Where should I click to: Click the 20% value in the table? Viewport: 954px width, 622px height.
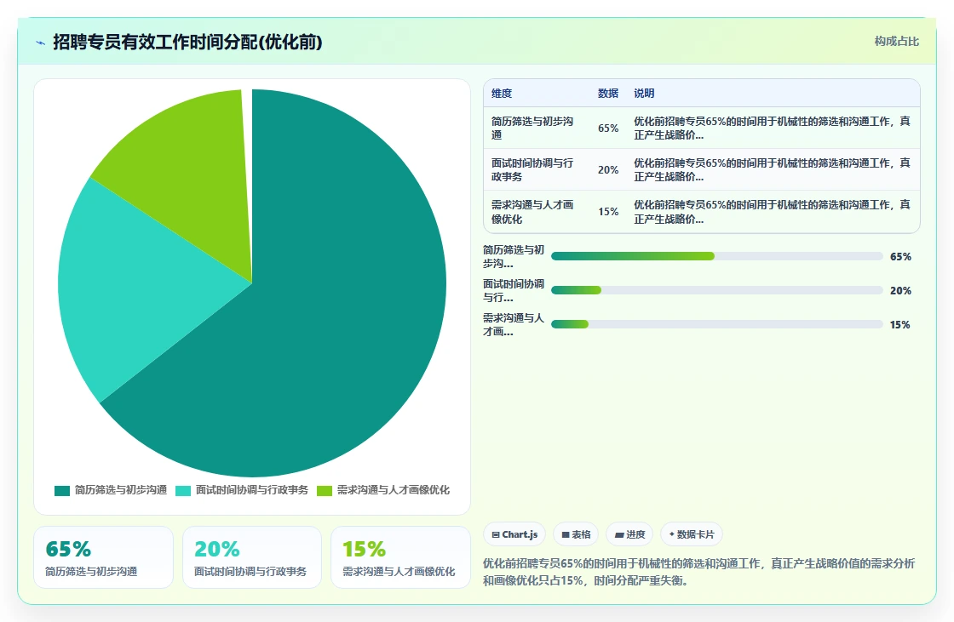pos(608,169)
